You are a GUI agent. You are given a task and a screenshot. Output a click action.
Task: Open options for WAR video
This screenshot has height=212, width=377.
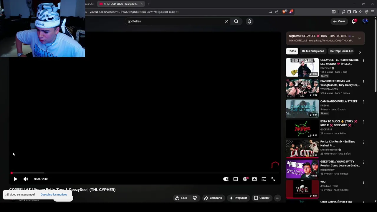tap(363, 182)
